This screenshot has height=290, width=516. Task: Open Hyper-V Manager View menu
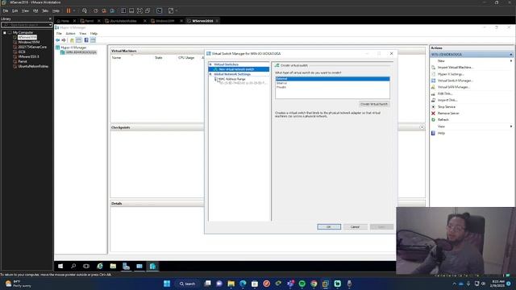point(82,34)
